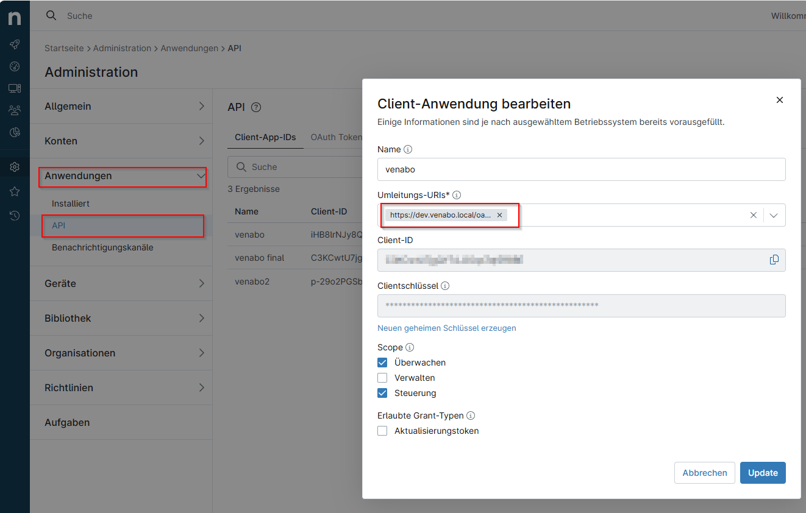806x513 pixels.
Task: Click info icon beside Erlaubte Grant-Typen
Action: point(471,416)
